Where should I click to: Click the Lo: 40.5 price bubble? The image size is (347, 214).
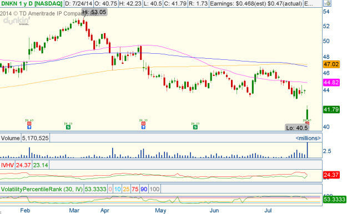click(x=297, y=128)
